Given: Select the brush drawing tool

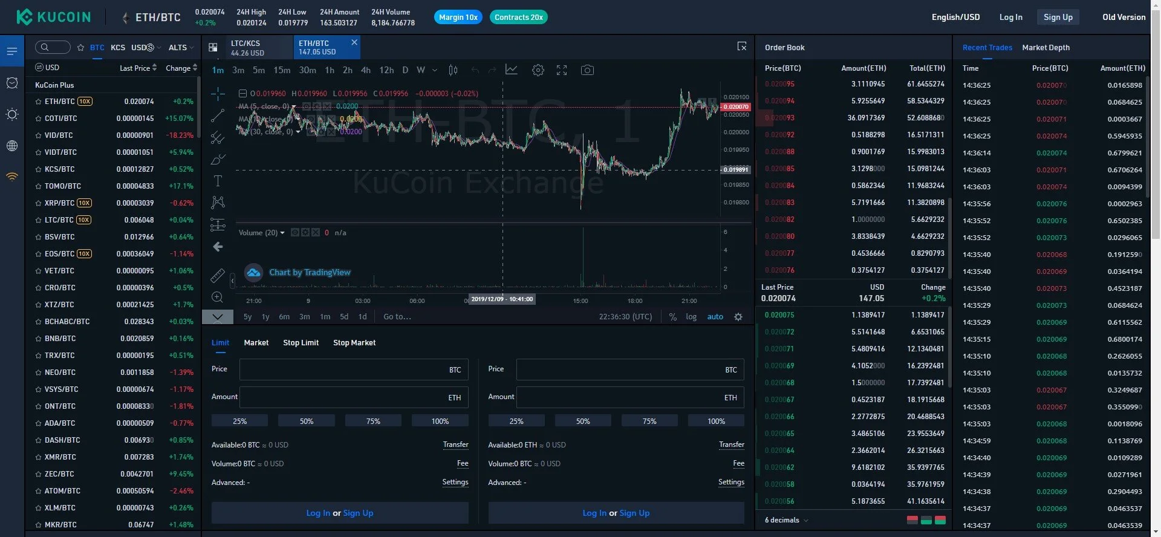Looking at the screenshot, I should point(218,159).
